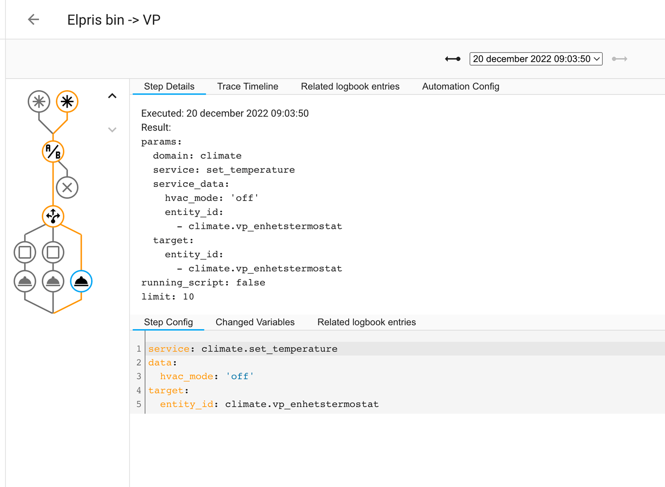
Task: Click the gray unused trigger node icon
Action: pos(39,101)
